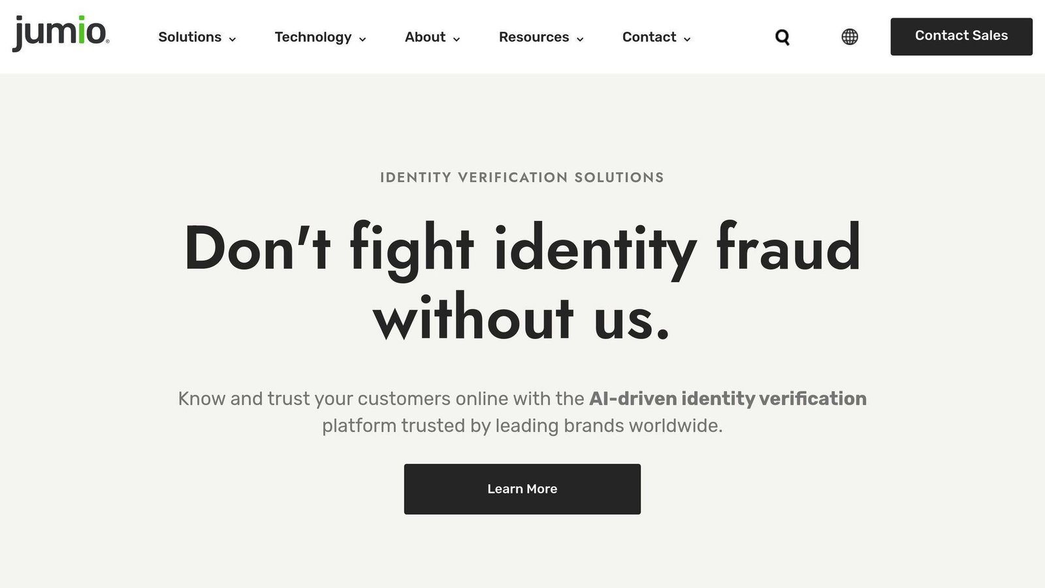Open the Technology menu

coord(313,37)
